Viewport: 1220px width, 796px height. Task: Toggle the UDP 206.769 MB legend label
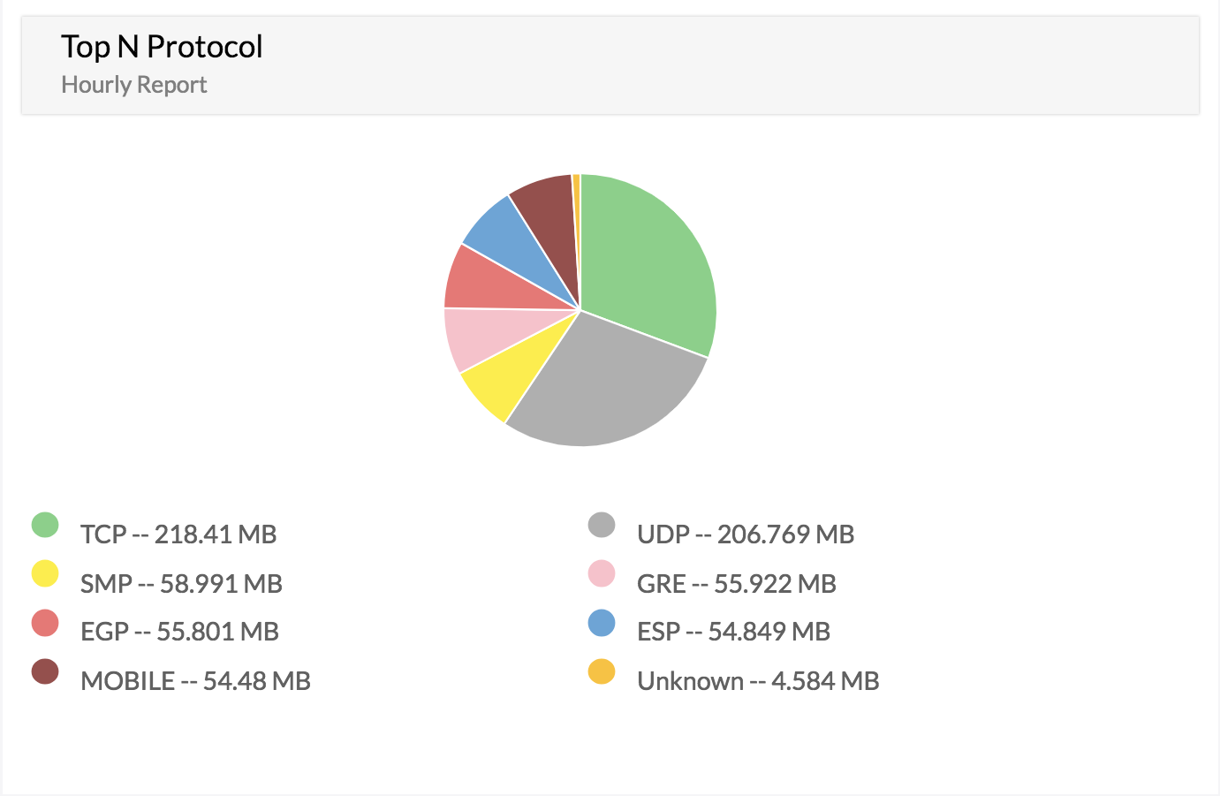(746, 534)
